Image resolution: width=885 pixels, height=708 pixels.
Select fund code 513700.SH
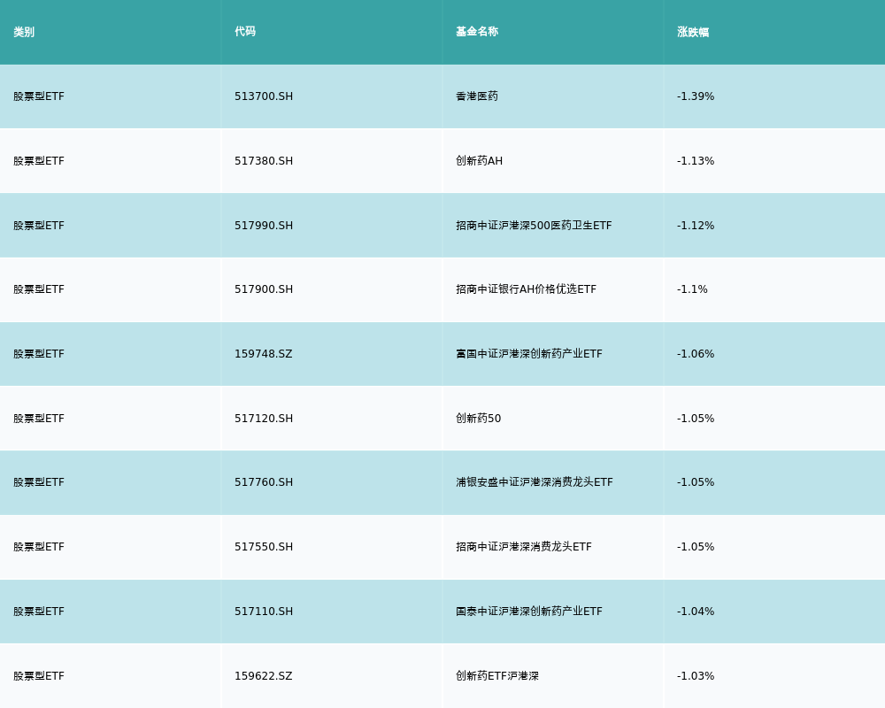264,96
